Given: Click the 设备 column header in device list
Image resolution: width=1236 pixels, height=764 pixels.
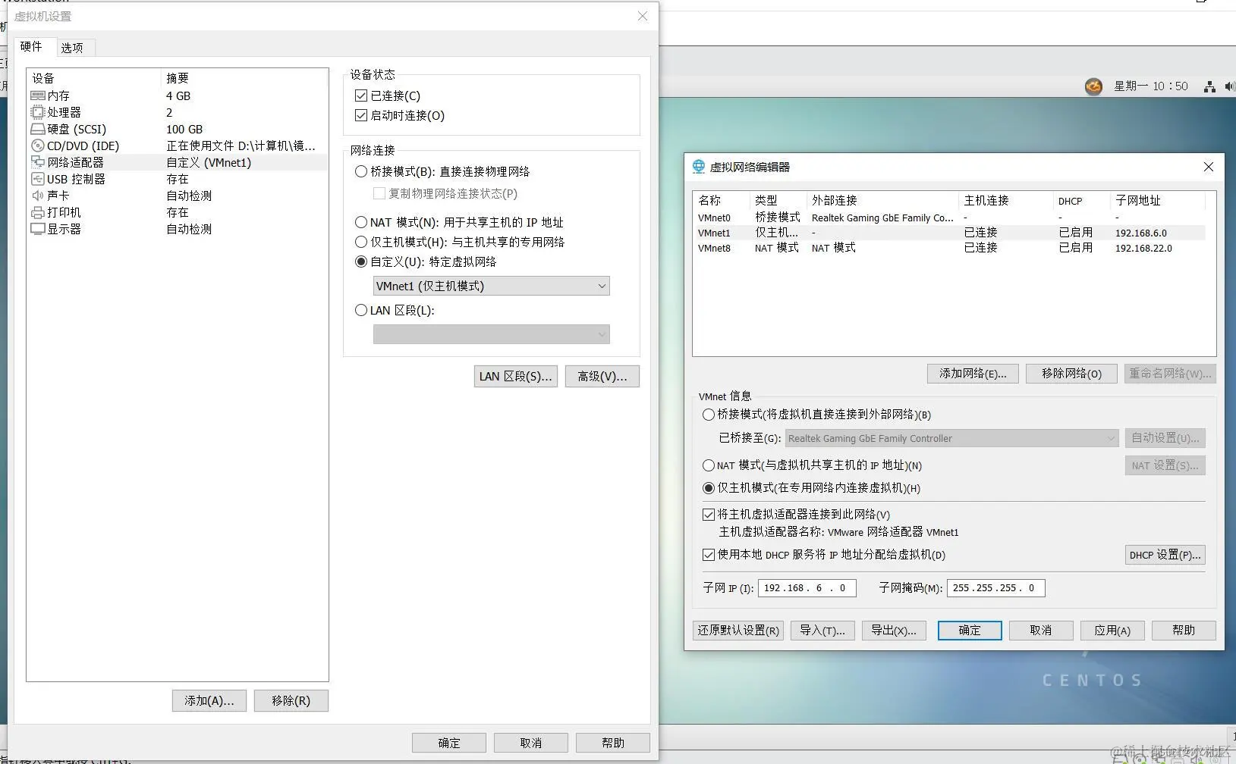Looking at the screenshot, I should coord(94,78).
